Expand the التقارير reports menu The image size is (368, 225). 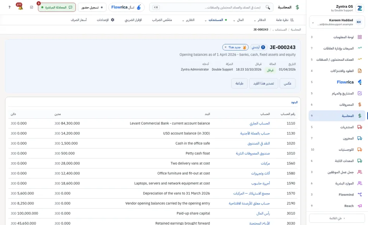click(x=189, y=20)
